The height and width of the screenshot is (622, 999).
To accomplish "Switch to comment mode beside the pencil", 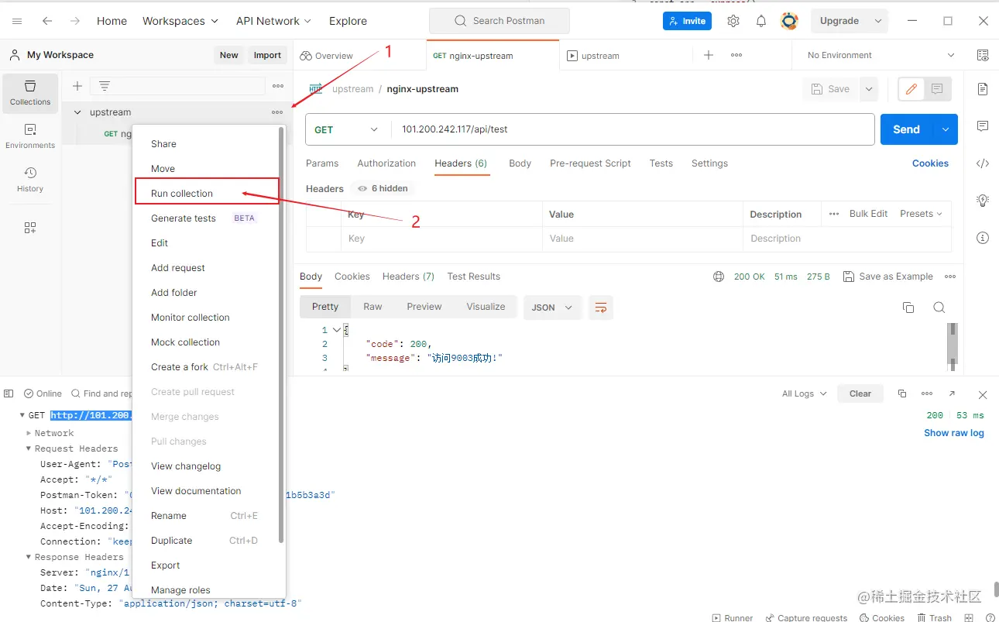I will click(937, 89).
